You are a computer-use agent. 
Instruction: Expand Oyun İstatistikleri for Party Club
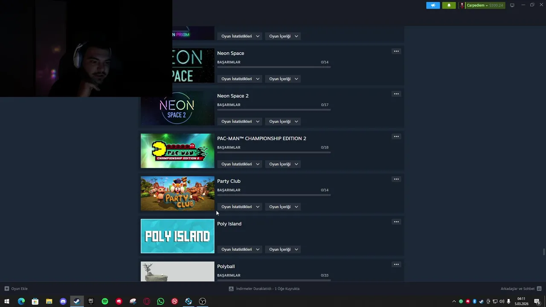pyautogui.click(x=240, y=207)
